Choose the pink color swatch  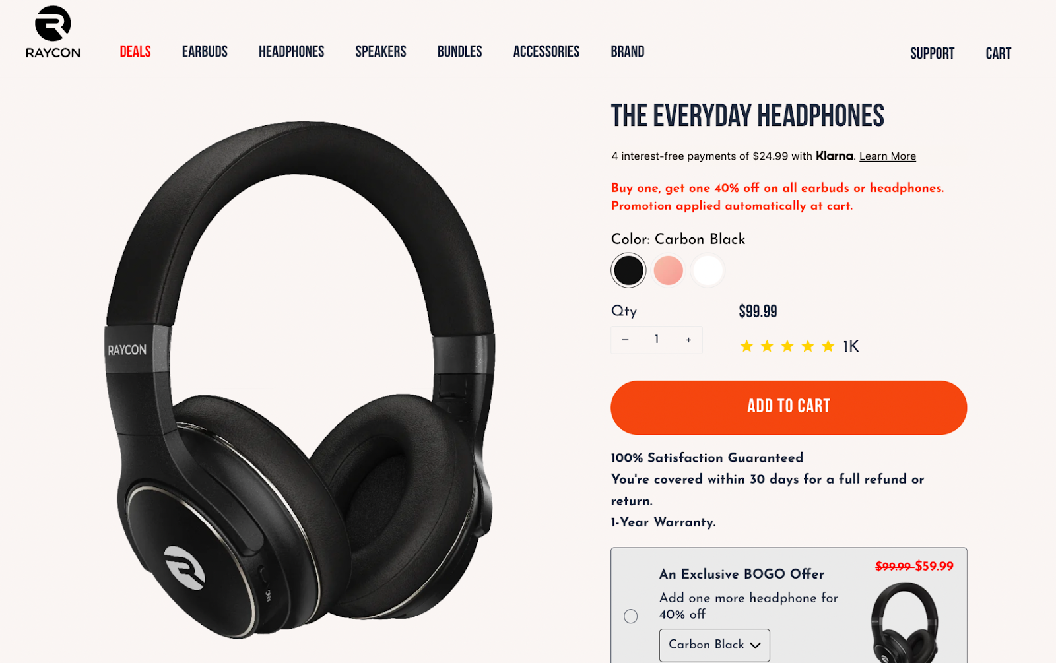click(x=668, y=270)
